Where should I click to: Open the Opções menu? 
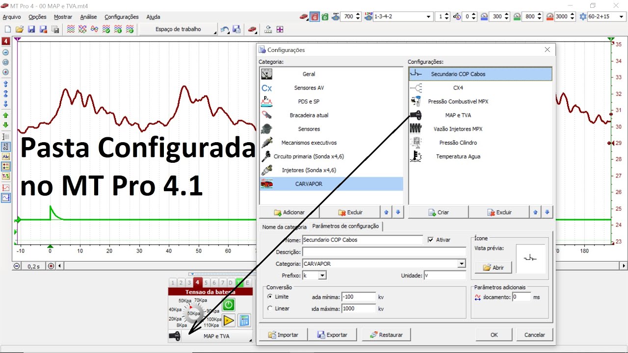tap(37, 17)
